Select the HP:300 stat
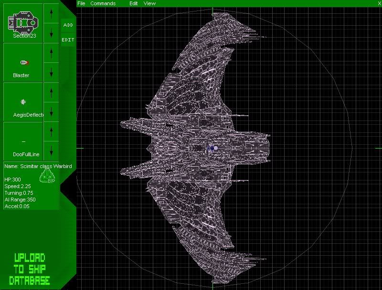Screen dimensions: 382x290 tap(13, 180)
